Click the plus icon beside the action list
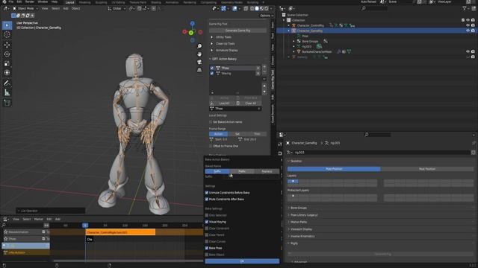 pos(264,66)
